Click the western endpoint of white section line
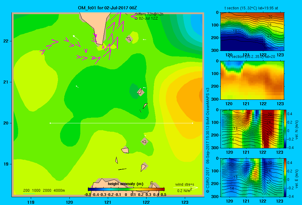 50,123
